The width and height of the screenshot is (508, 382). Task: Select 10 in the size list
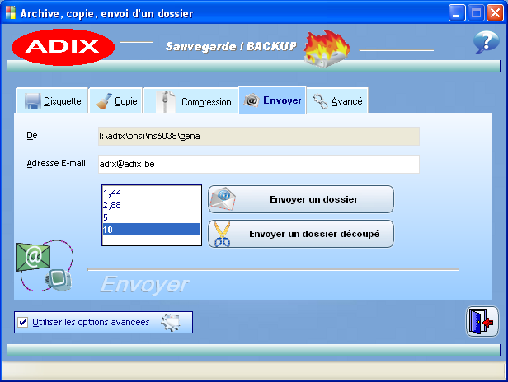pos(151,230)
